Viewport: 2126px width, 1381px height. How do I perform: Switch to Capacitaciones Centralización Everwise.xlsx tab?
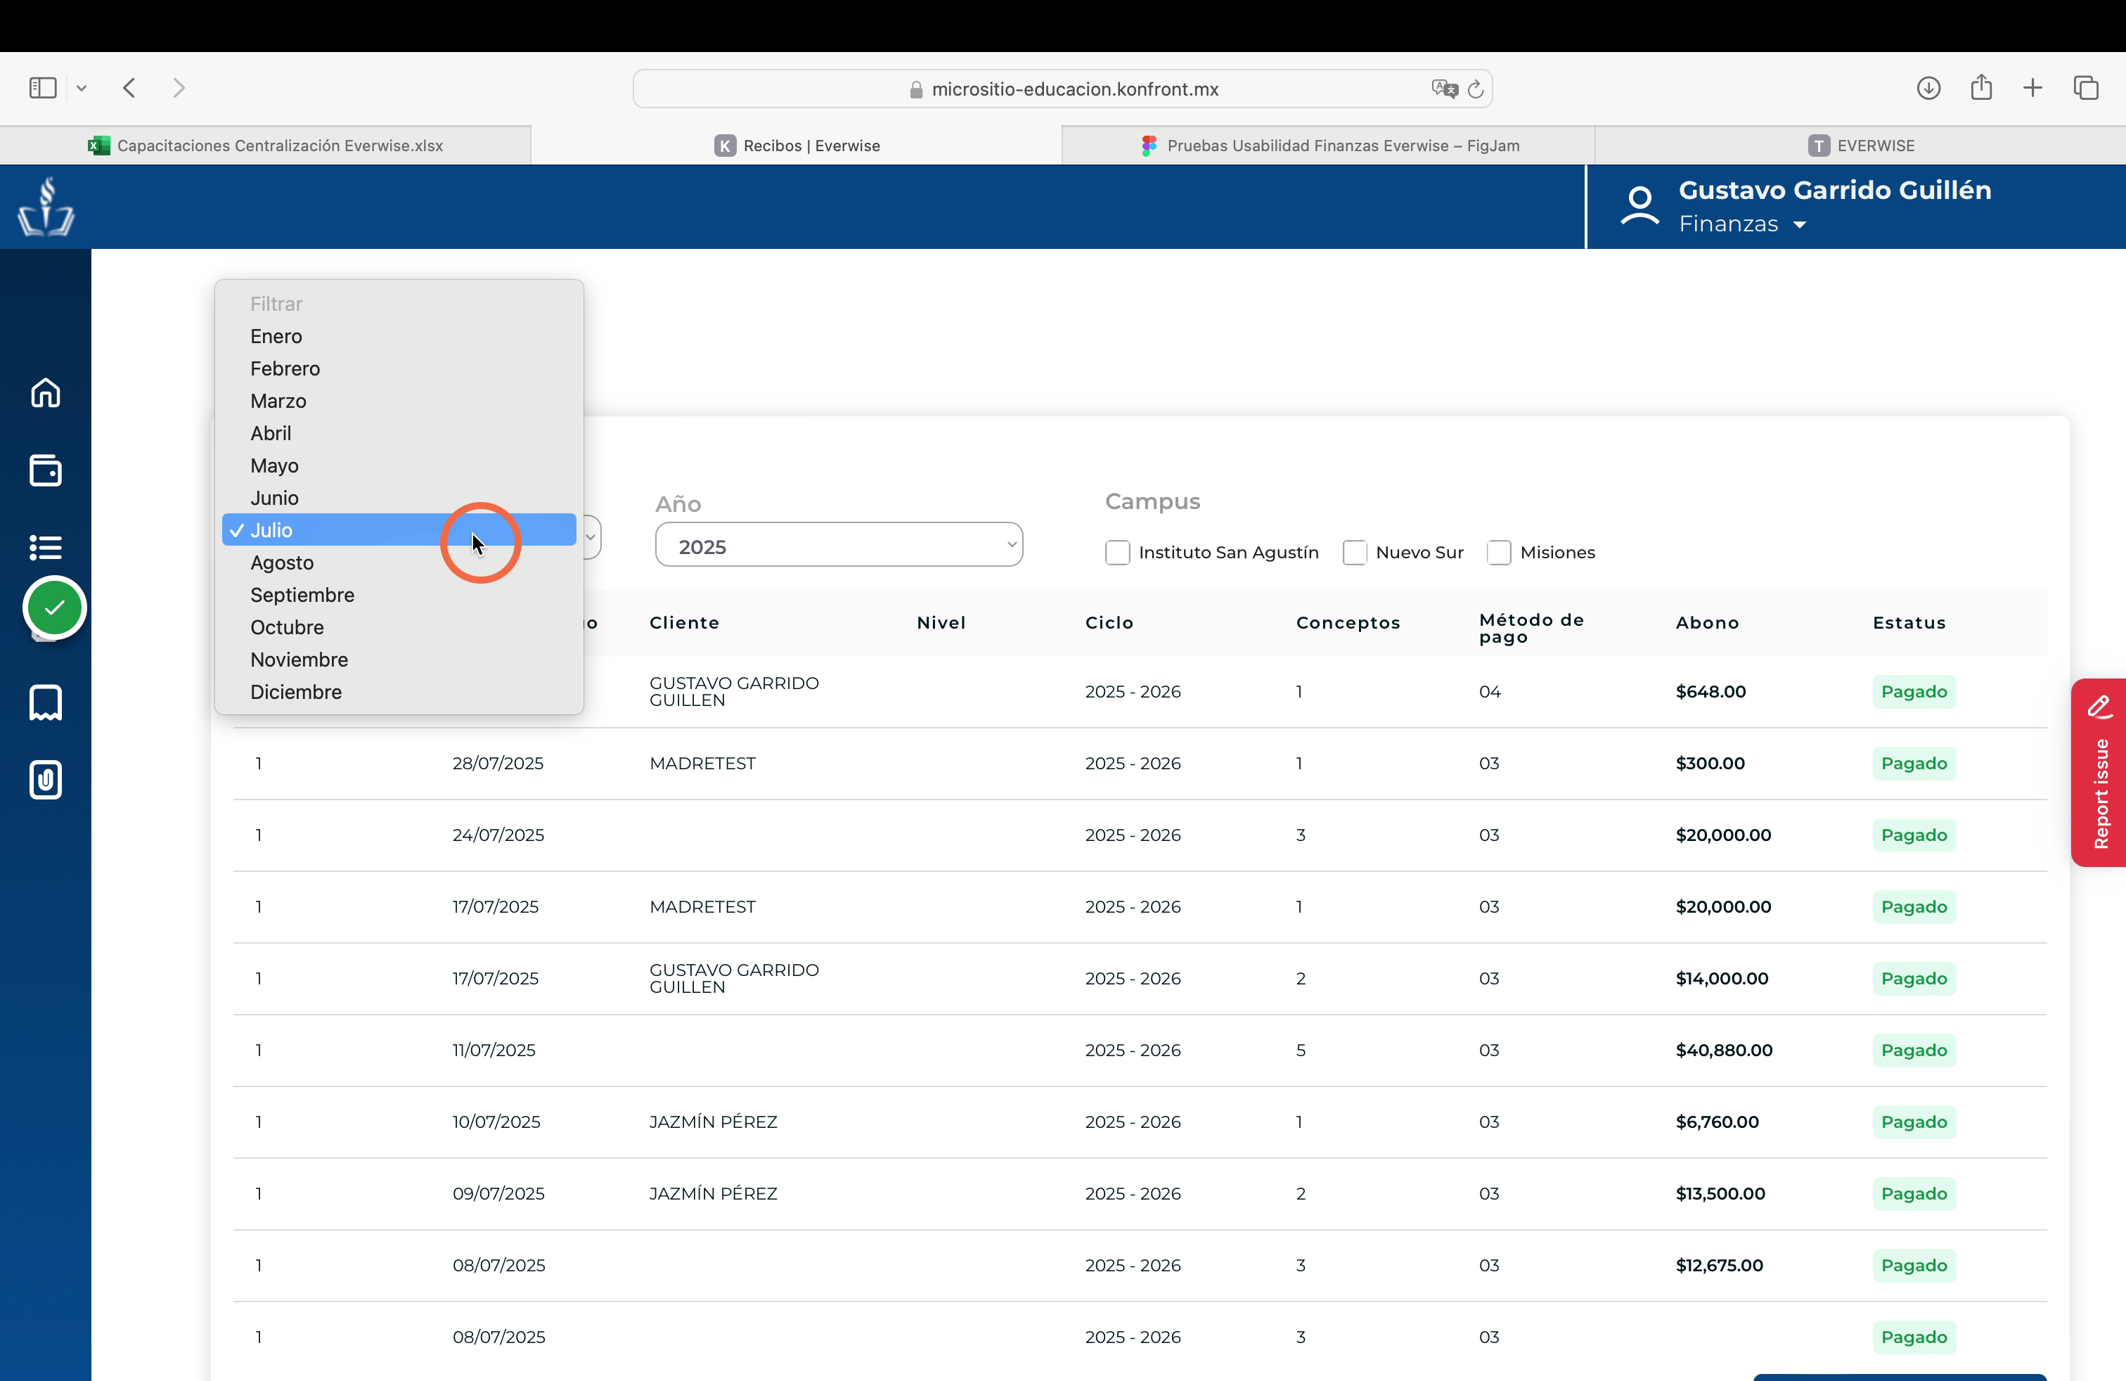tap(265, 145)
